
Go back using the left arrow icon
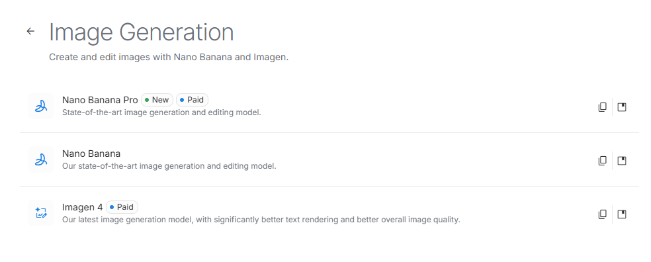[x=30, y=31]
